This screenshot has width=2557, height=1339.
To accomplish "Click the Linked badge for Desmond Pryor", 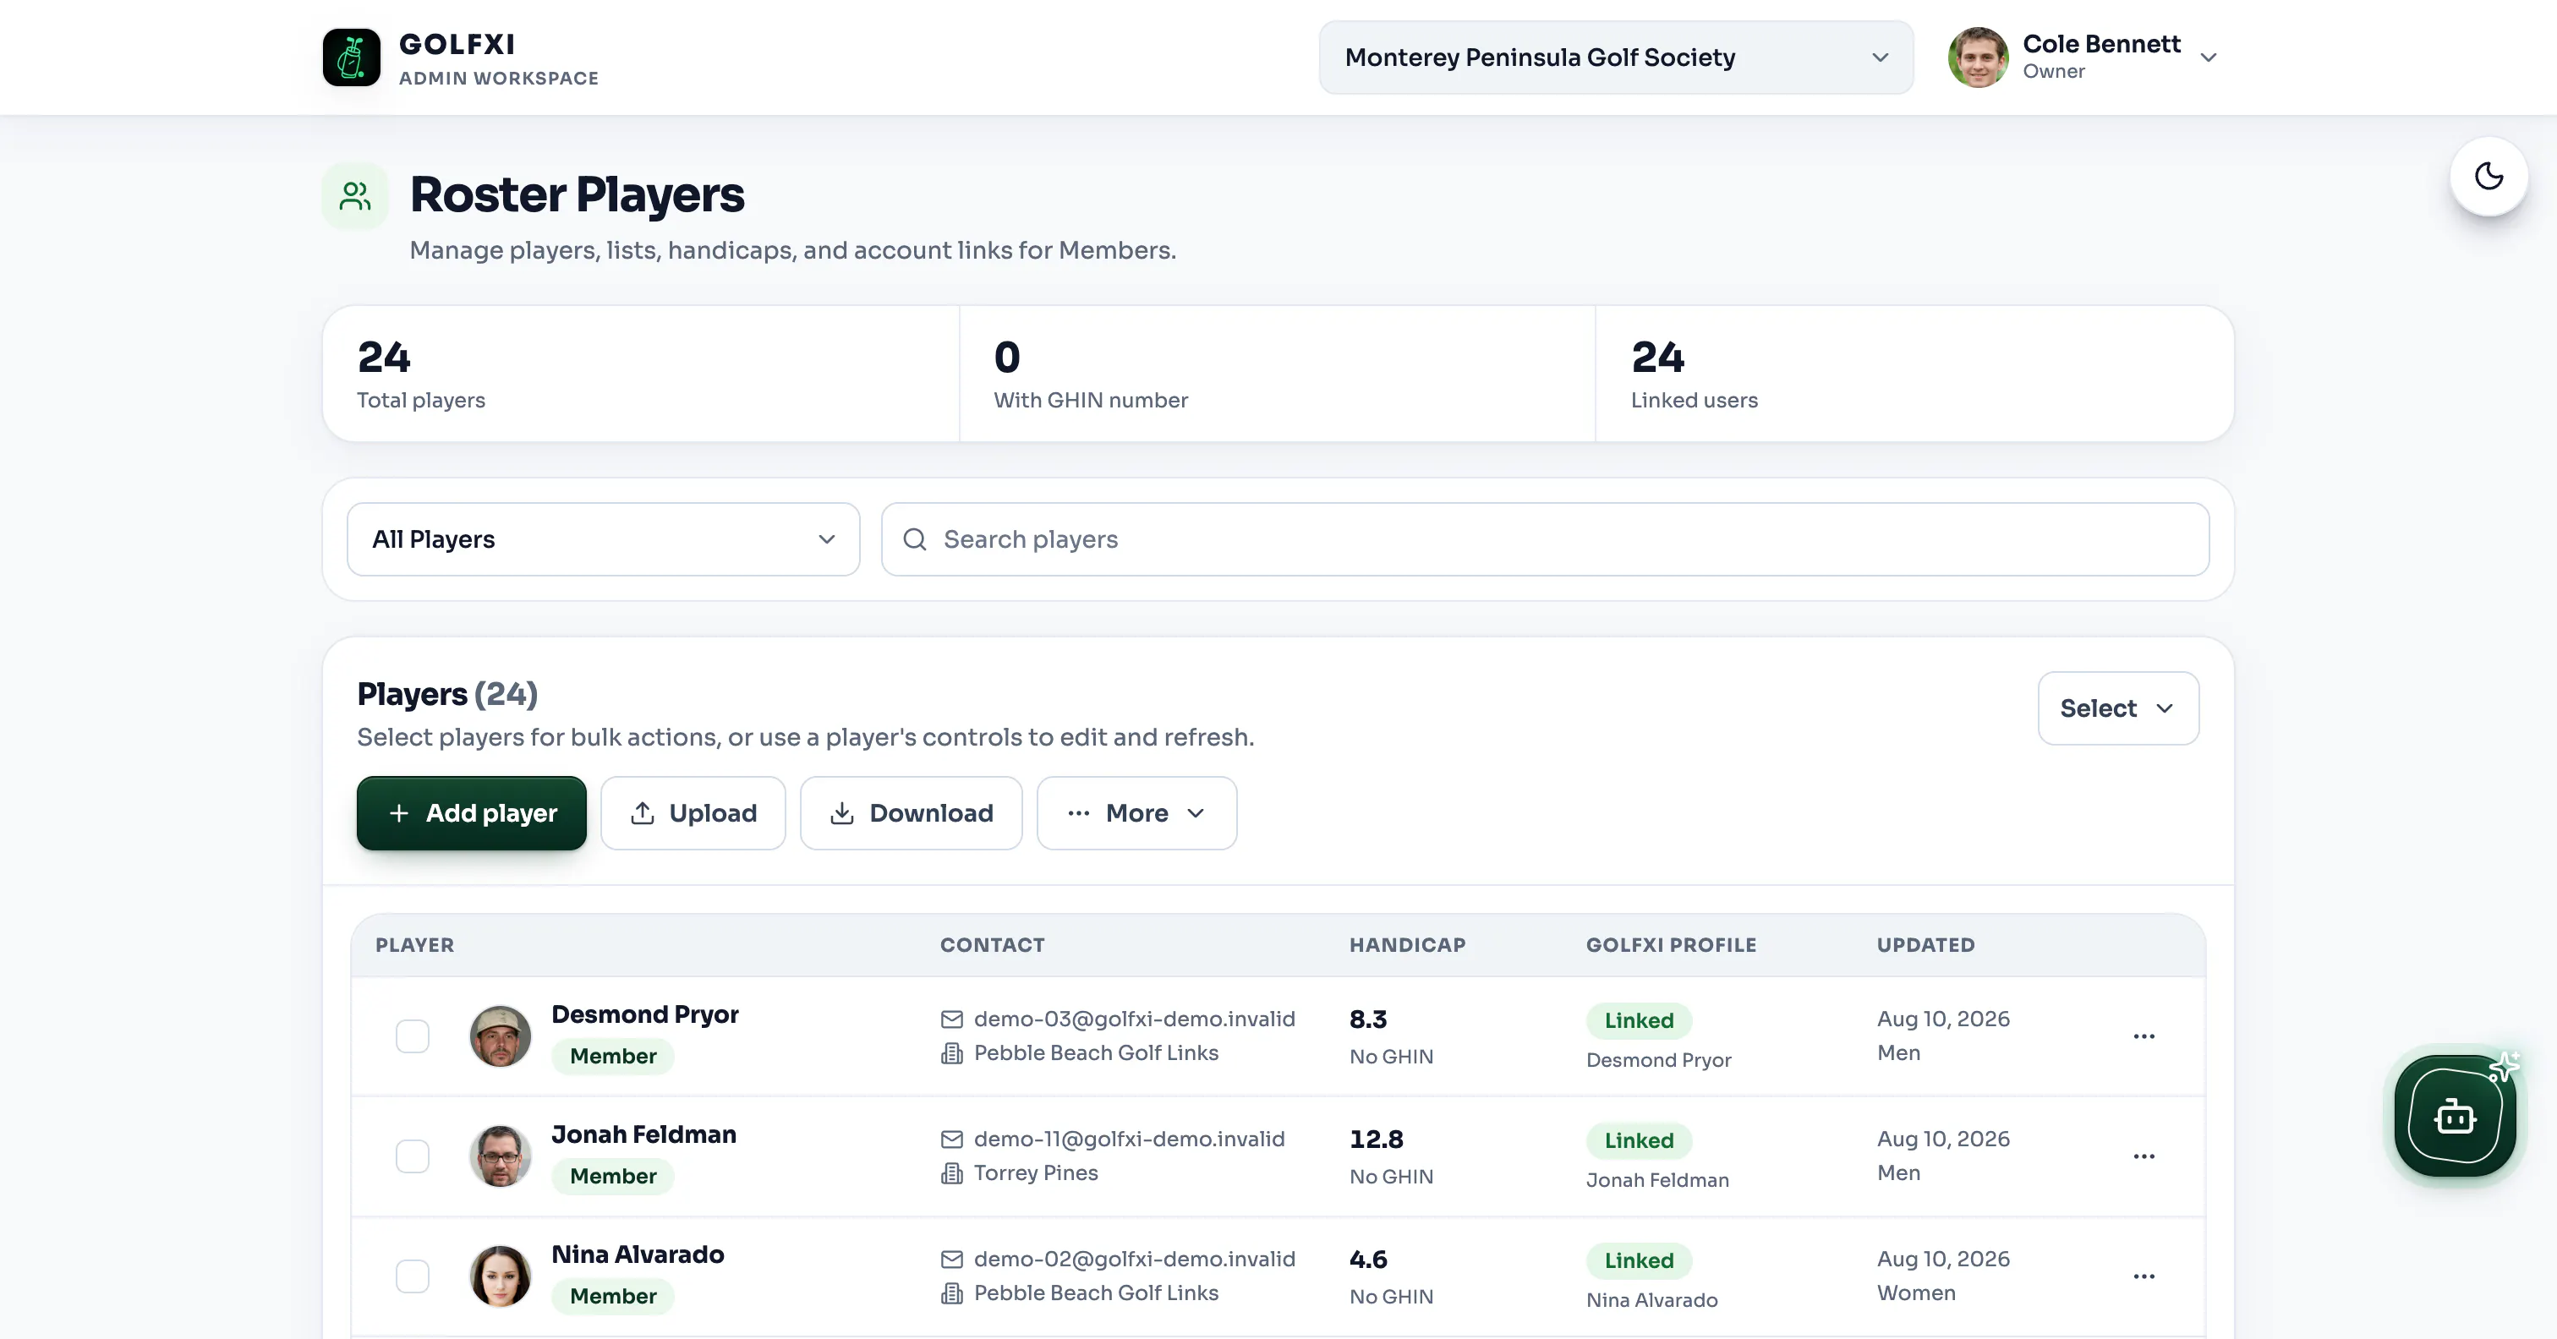I will click(1639, 1021).
